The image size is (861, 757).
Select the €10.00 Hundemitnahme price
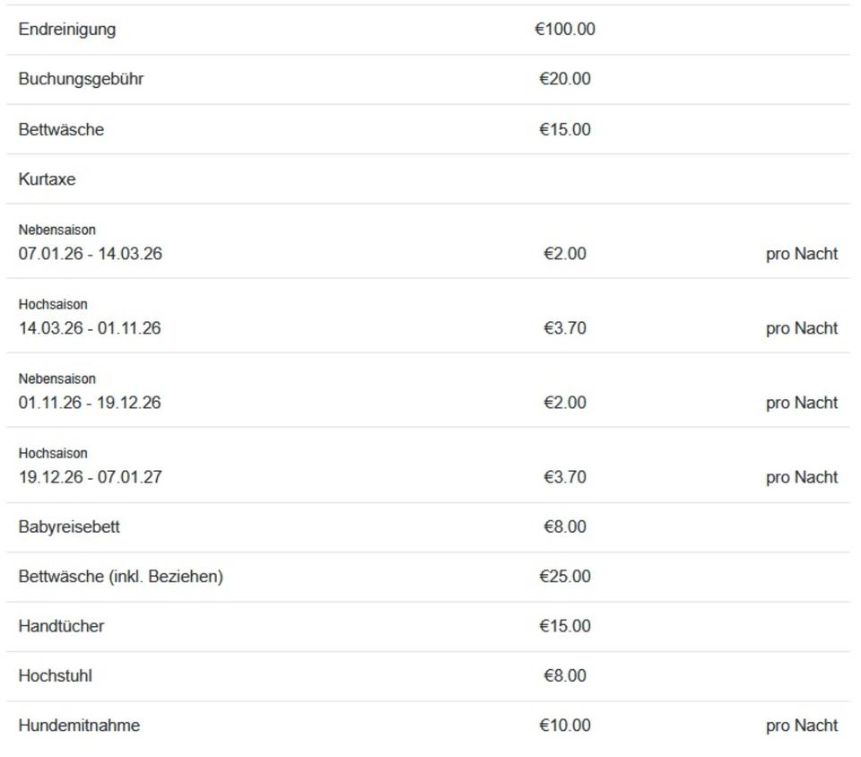565,726
